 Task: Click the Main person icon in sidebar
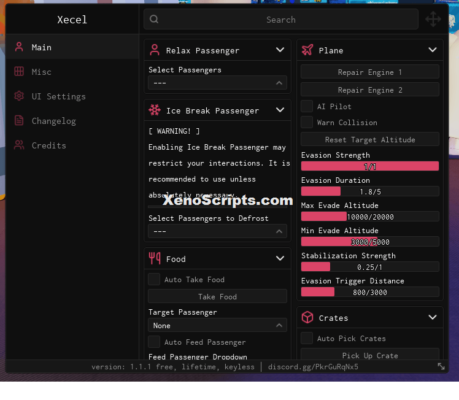tap(19, 47)
